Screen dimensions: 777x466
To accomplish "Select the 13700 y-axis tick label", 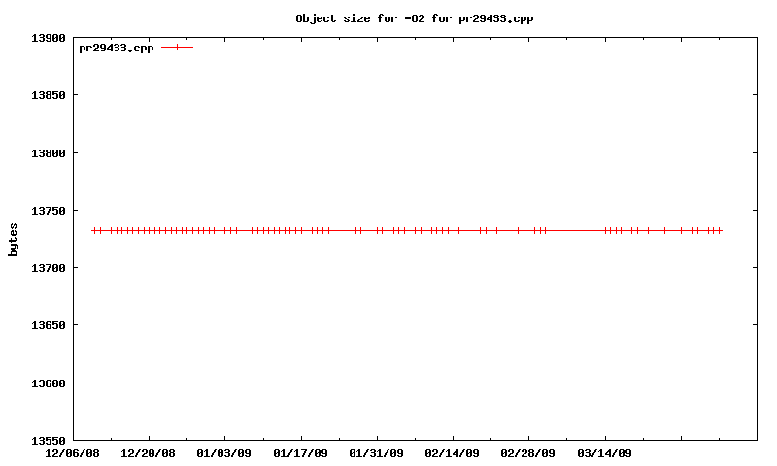I will coord(48,268).
